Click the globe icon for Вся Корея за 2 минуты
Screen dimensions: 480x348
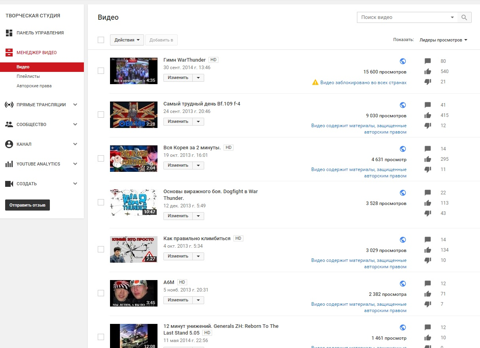403,149
